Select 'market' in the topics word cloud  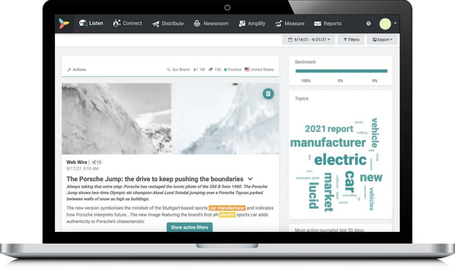[328, 192]
